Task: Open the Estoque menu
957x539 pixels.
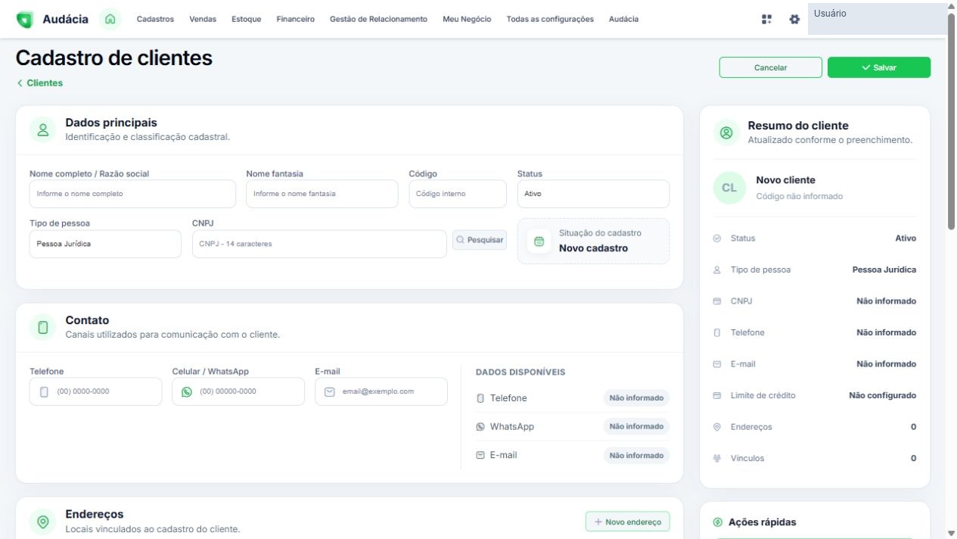Action: click(247, 19)
